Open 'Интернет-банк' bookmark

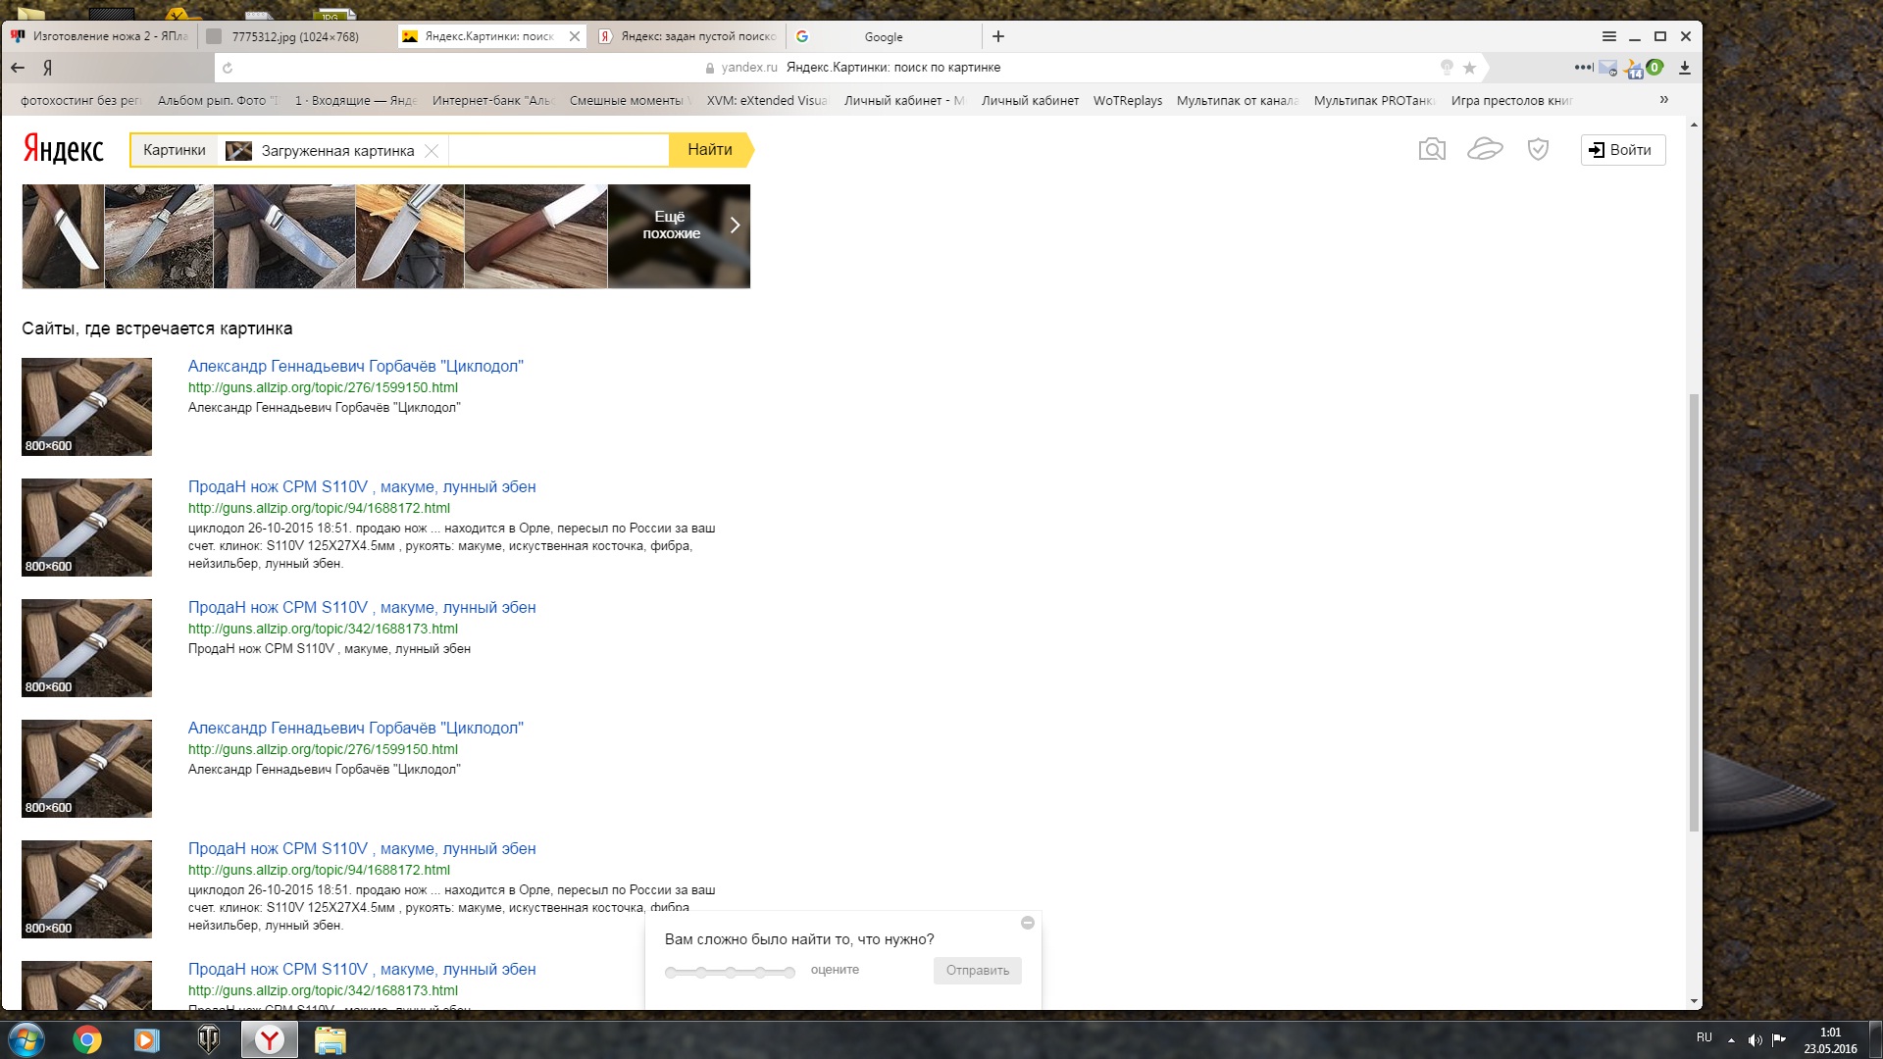492,100
